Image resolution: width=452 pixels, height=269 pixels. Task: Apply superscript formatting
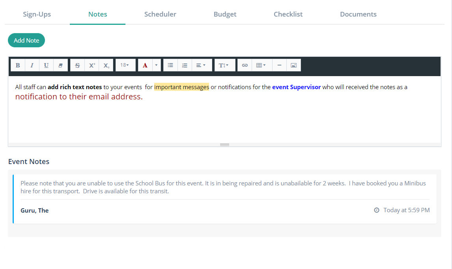[x=92, y=65]
